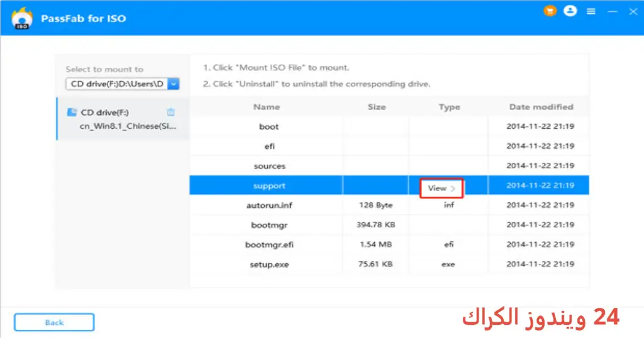Expand the mount drive dropdown arrow
This screenshot has height=338, width=644.
click(x=174, y=84)
